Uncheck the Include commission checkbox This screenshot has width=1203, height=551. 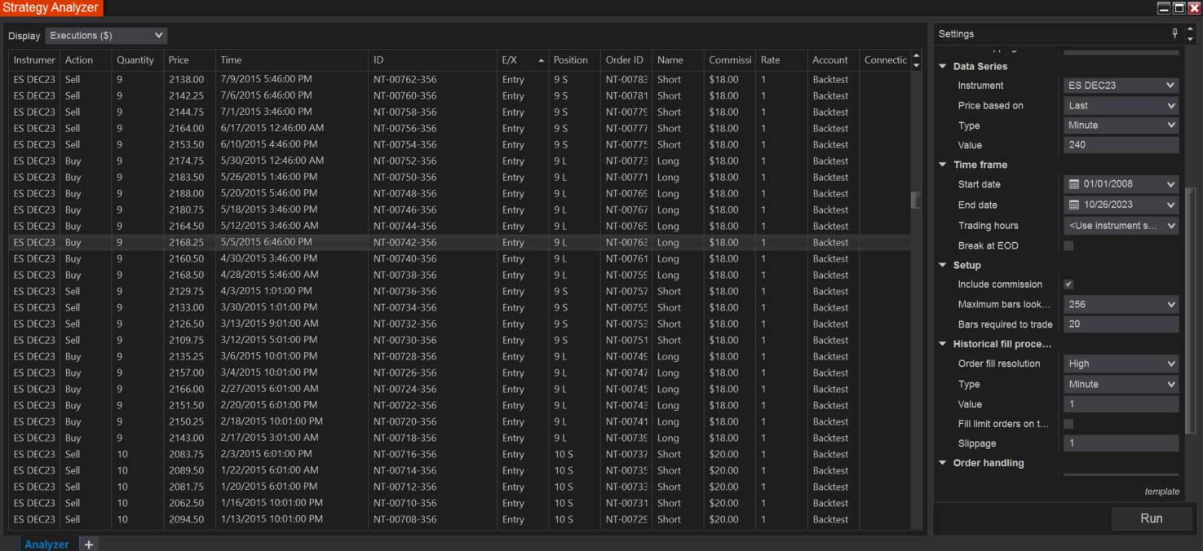1068,284
